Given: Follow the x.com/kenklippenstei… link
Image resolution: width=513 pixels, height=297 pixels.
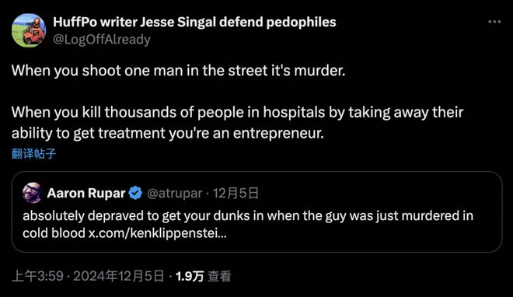Looking at the screenshot, I should point(157,233).
